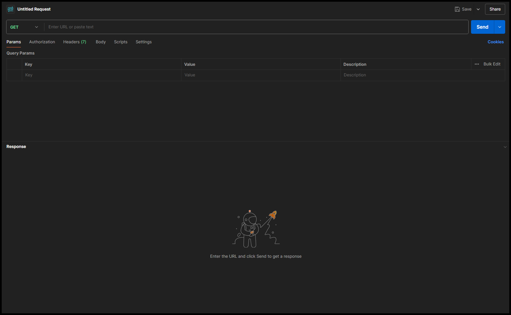
Task: Go to the Body tab
Action: (x=101, y=42)
